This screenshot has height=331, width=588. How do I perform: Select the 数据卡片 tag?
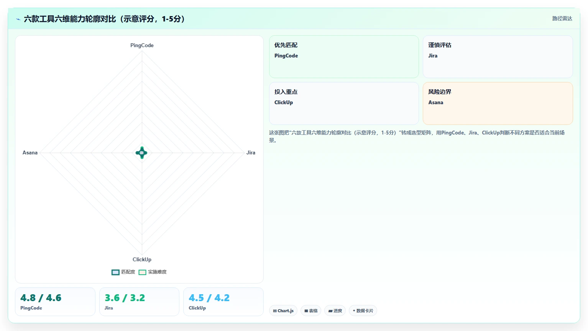[363, 311]
